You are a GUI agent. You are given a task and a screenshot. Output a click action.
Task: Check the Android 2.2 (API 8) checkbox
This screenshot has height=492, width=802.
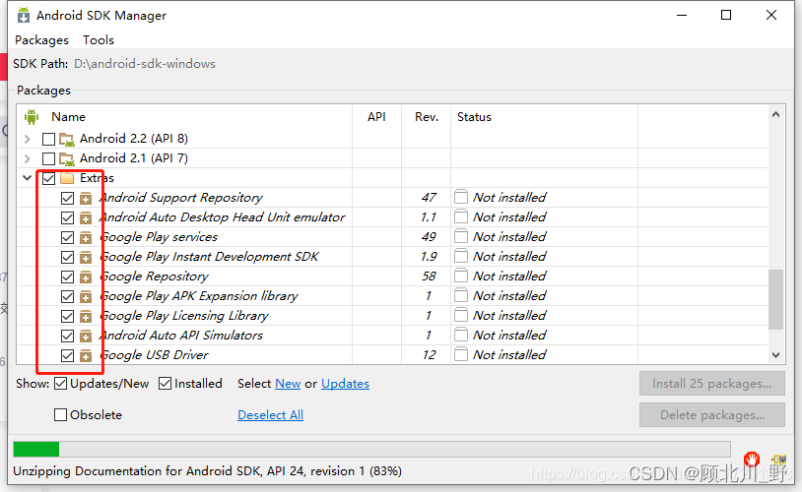click(x=48, y=139)
